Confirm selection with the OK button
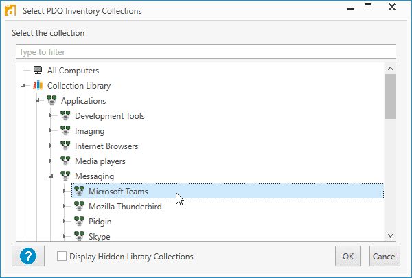 click(x=348, y=256)
